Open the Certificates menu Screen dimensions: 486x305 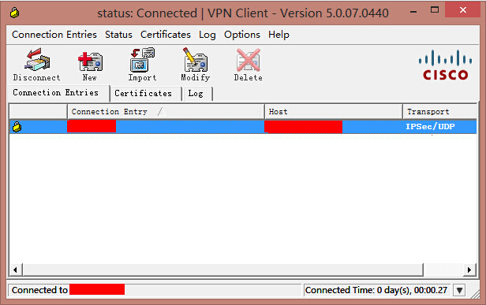(166, 35)
